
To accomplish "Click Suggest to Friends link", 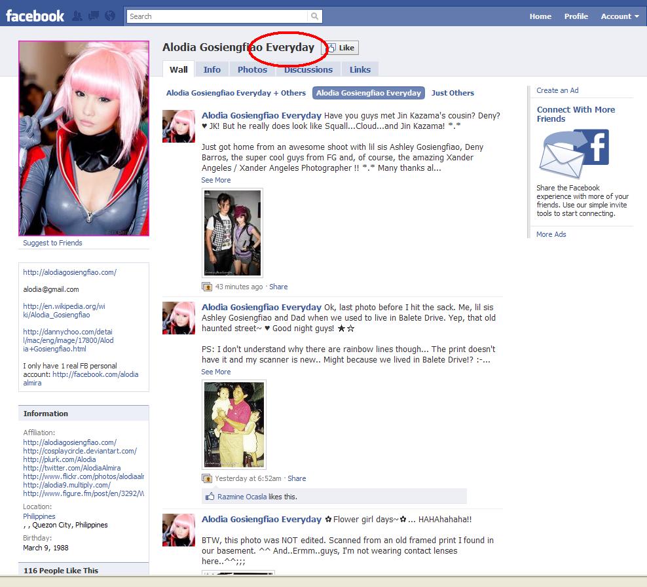I will [52, 243].
